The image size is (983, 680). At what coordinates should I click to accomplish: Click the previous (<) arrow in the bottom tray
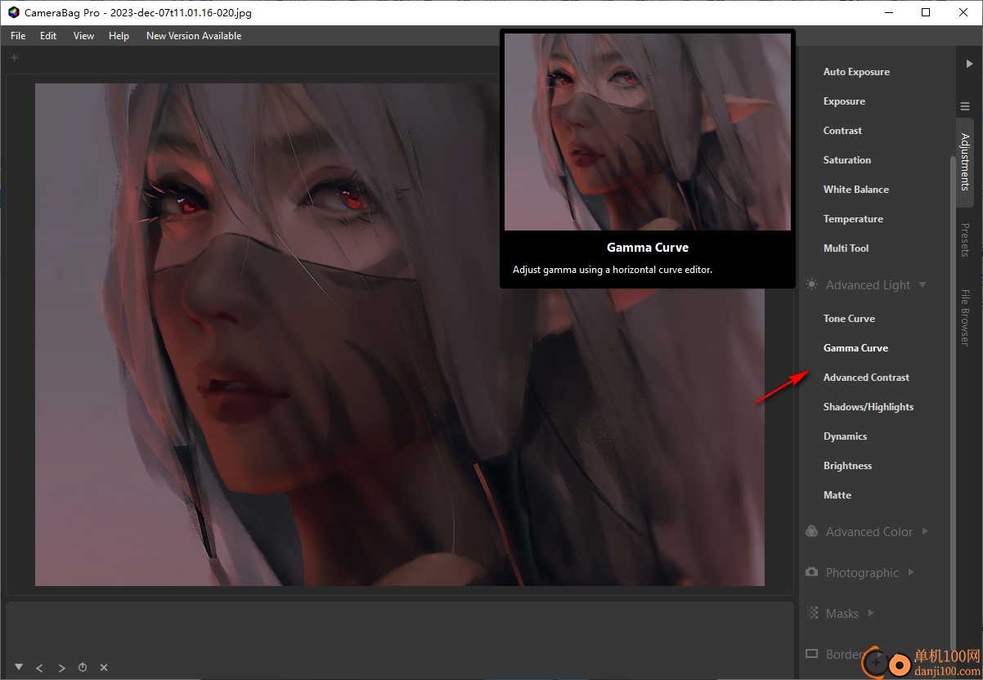39,668
